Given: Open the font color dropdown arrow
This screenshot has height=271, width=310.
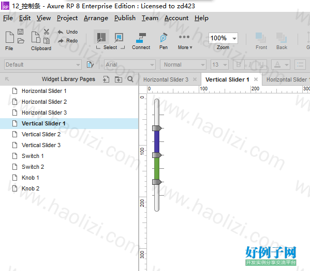Looking at the screenshot, I should pyautogui.click(x=287, y=65).
